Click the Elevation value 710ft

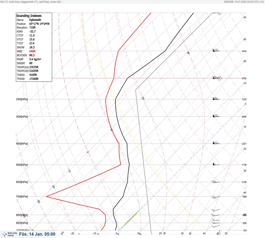32,28
